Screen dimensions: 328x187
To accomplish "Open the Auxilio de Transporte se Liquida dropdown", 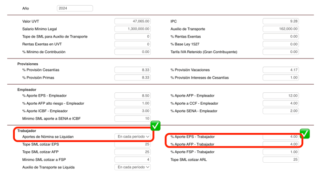I will [x=133, y=167].
